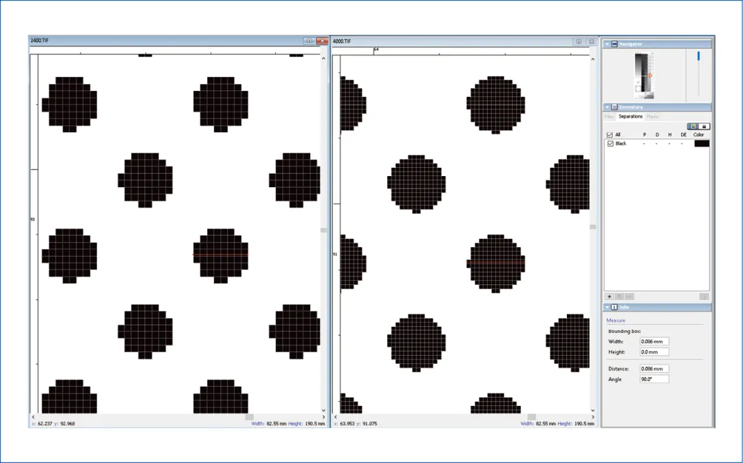Toggle the Black separation checkbox
Screen dimensions: 743x463
tap(610, 144)
